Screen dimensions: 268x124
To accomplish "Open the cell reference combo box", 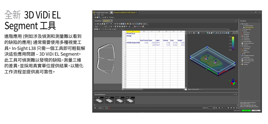I will coord(118,29).
